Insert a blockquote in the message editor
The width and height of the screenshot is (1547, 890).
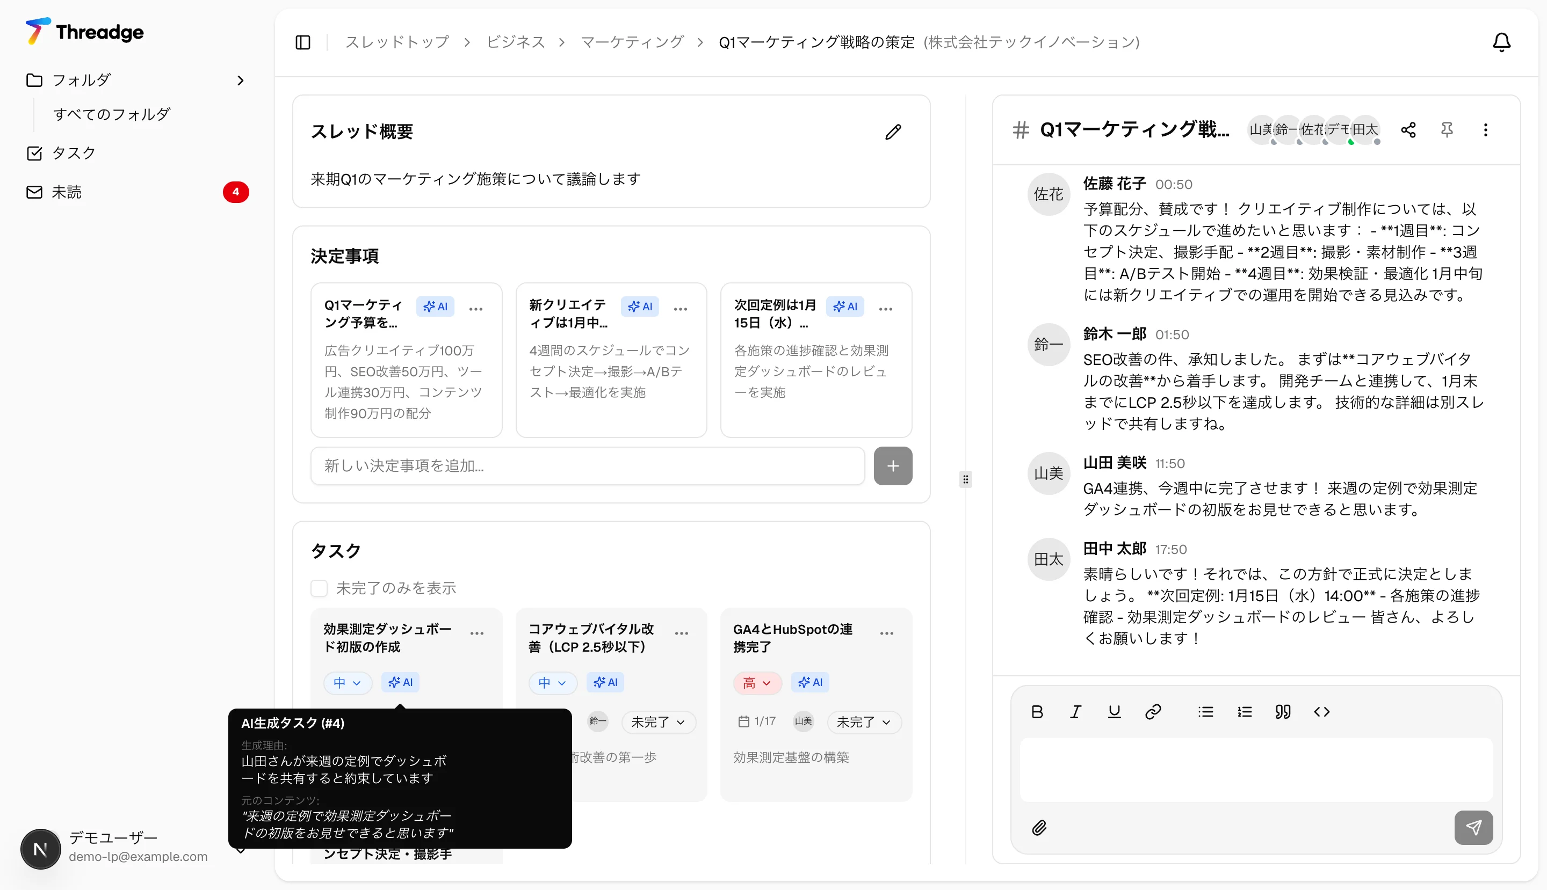[1283, 711]
